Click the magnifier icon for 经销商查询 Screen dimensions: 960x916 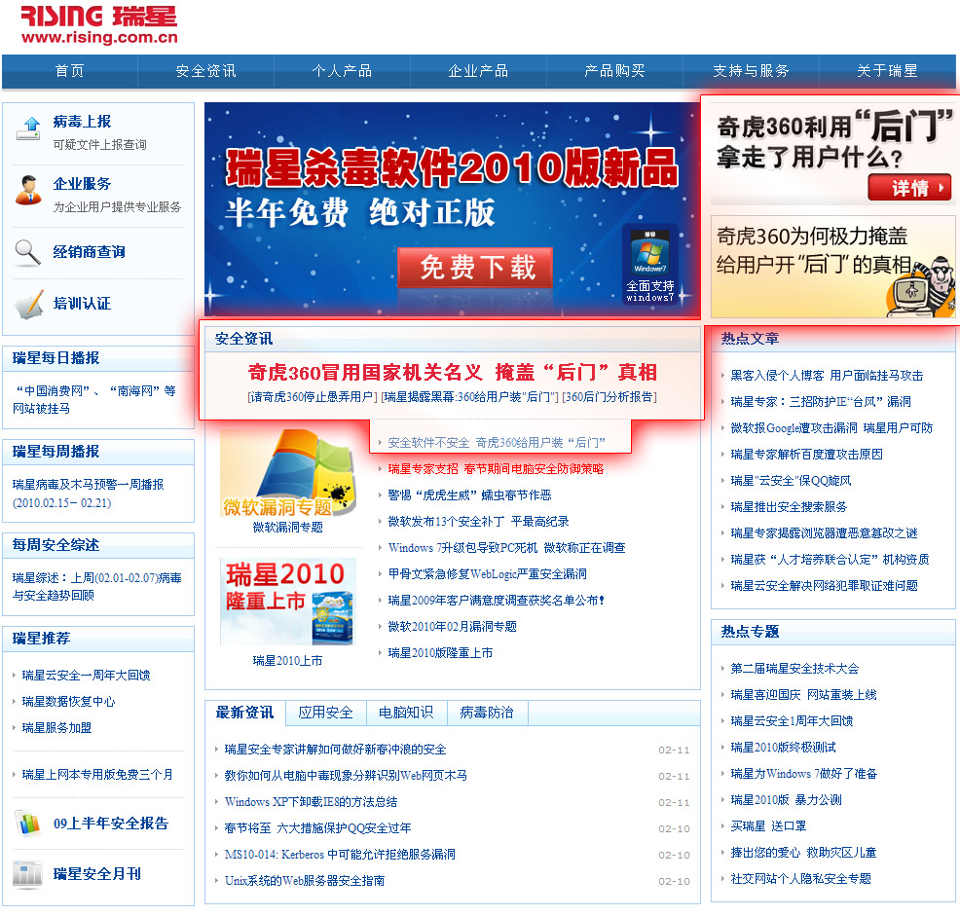(x=28, y=252)
